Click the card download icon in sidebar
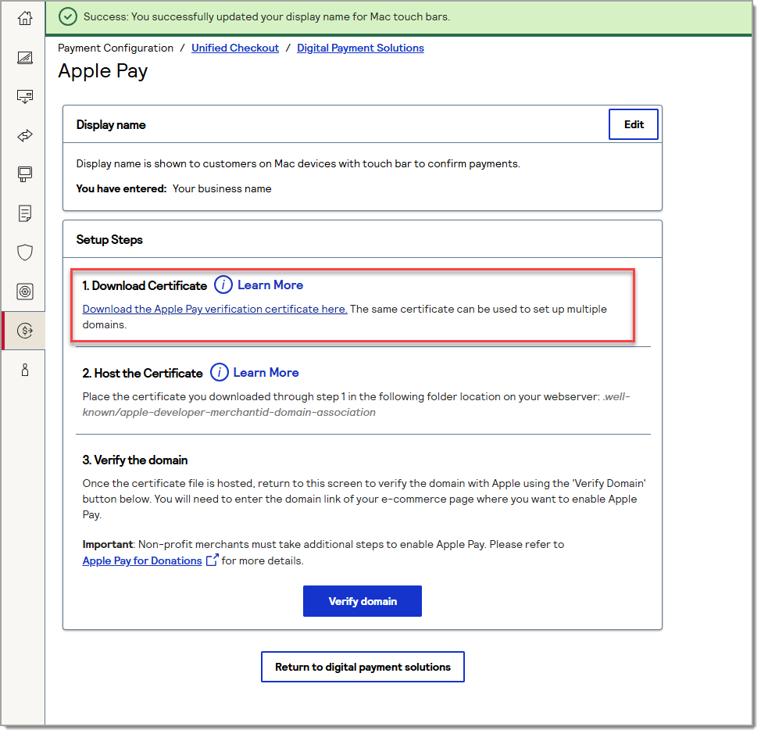Image resolution: width=761 pixels, height=734 pixels. 25,96
